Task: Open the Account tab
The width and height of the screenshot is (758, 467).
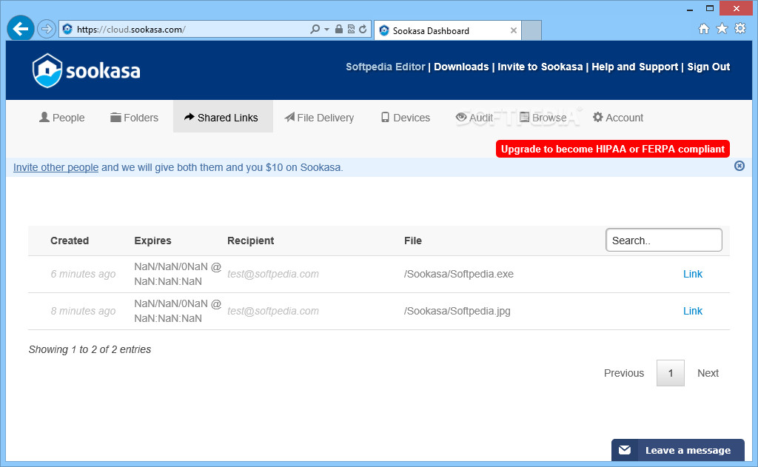Action: pos(618,118)
